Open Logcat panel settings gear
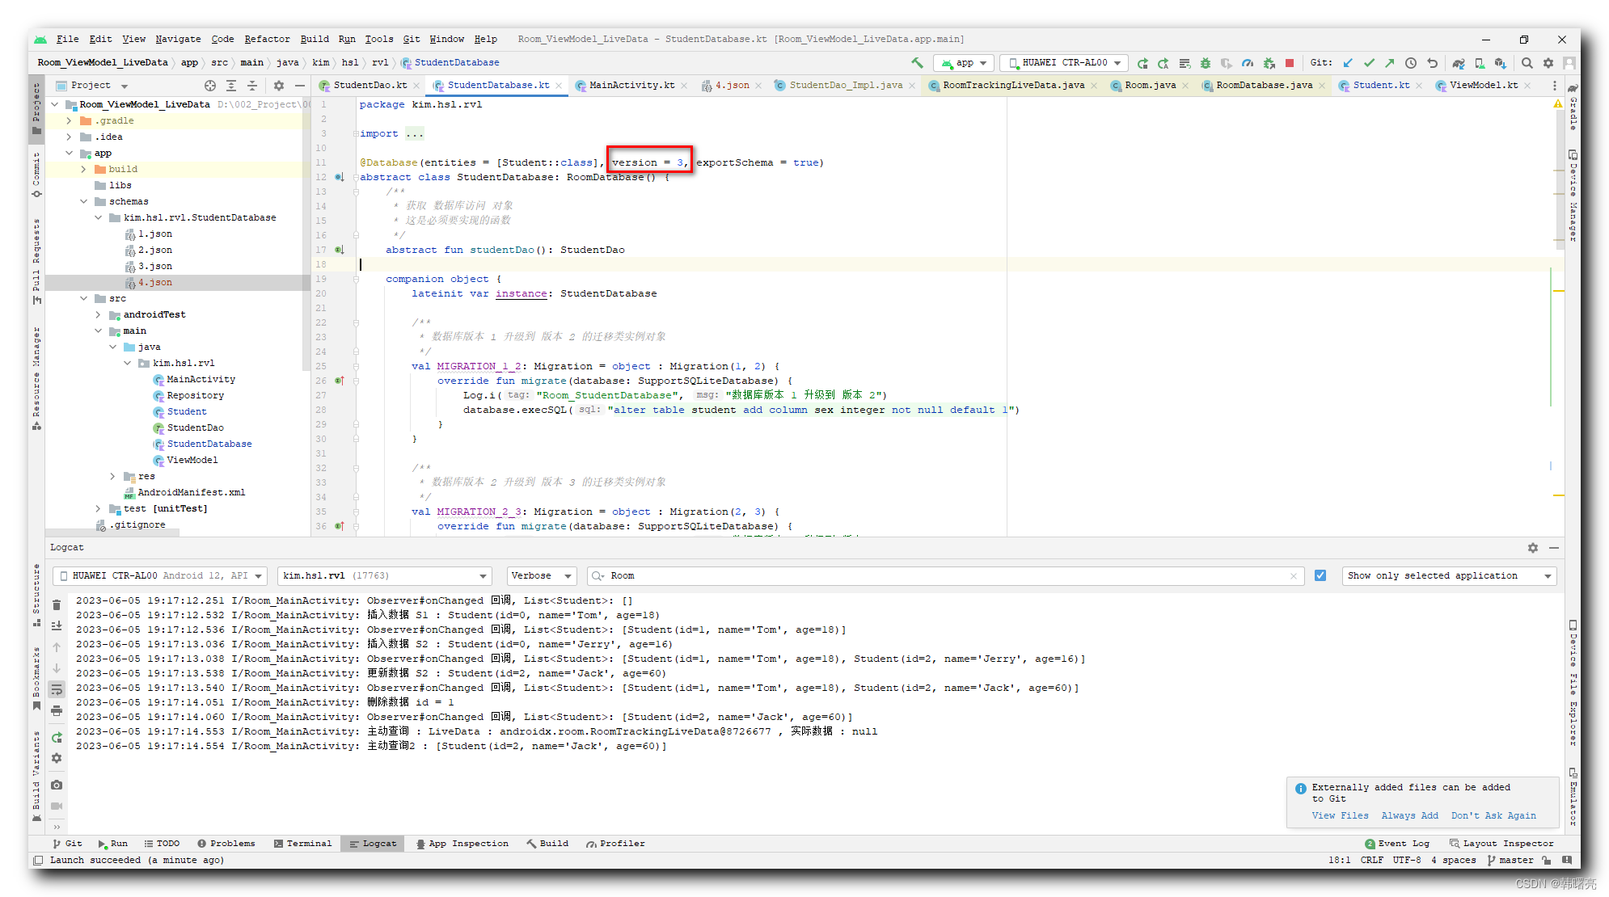This screenshot has height=897, width=1609. tap(1533, 548)
